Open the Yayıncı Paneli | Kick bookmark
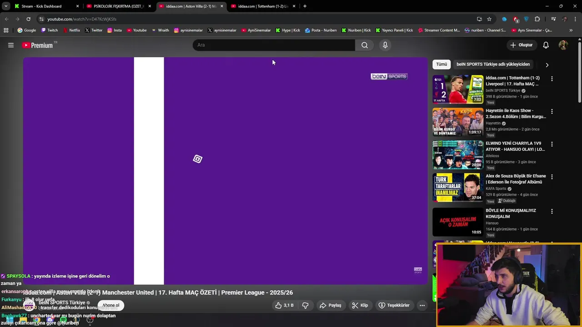 (x=394, y=30)
